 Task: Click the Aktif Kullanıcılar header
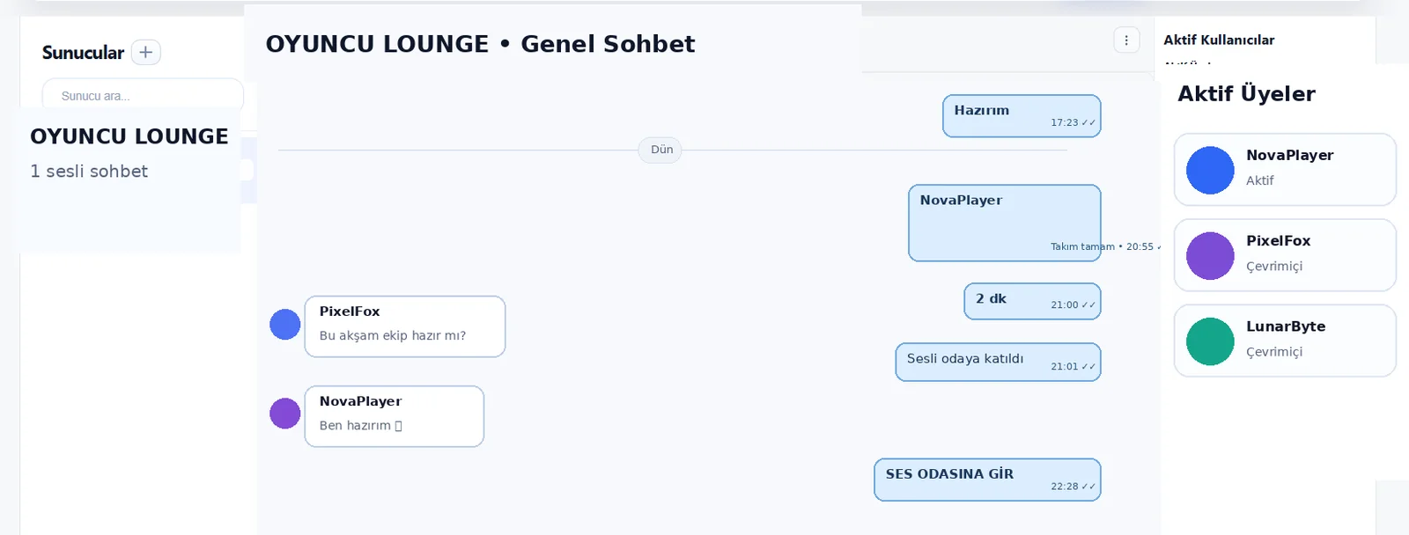pos(1219,40)
